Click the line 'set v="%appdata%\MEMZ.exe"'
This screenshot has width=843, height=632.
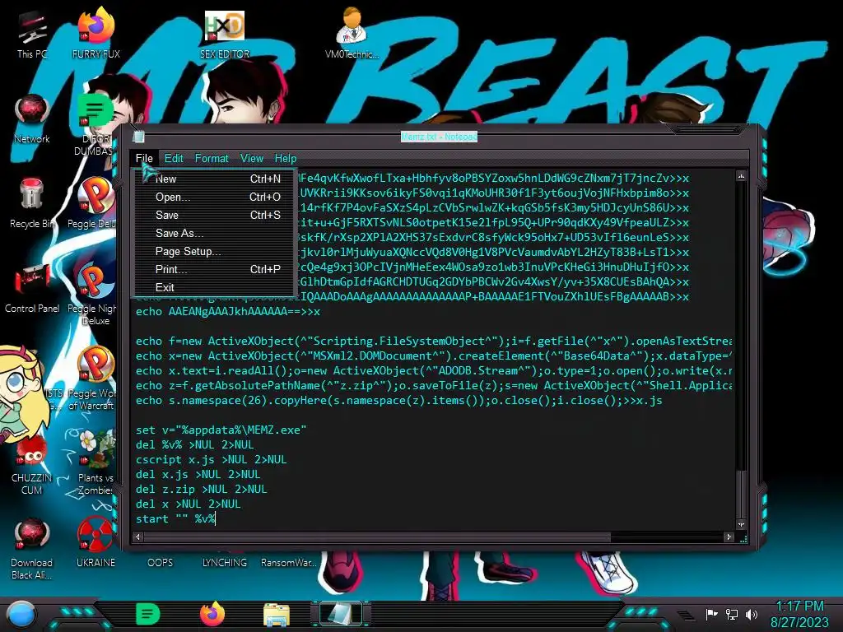(221, 430)
